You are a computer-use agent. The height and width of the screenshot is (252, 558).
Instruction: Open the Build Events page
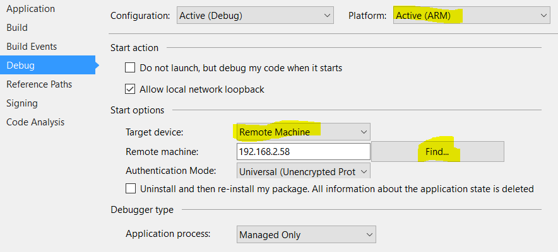32,47
